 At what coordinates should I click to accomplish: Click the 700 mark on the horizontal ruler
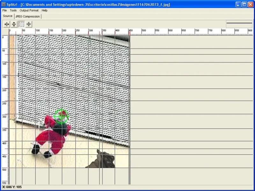[x=197, y=30]
